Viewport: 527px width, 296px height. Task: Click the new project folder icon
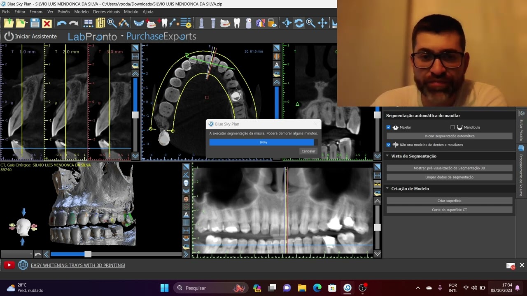[9, 23]
